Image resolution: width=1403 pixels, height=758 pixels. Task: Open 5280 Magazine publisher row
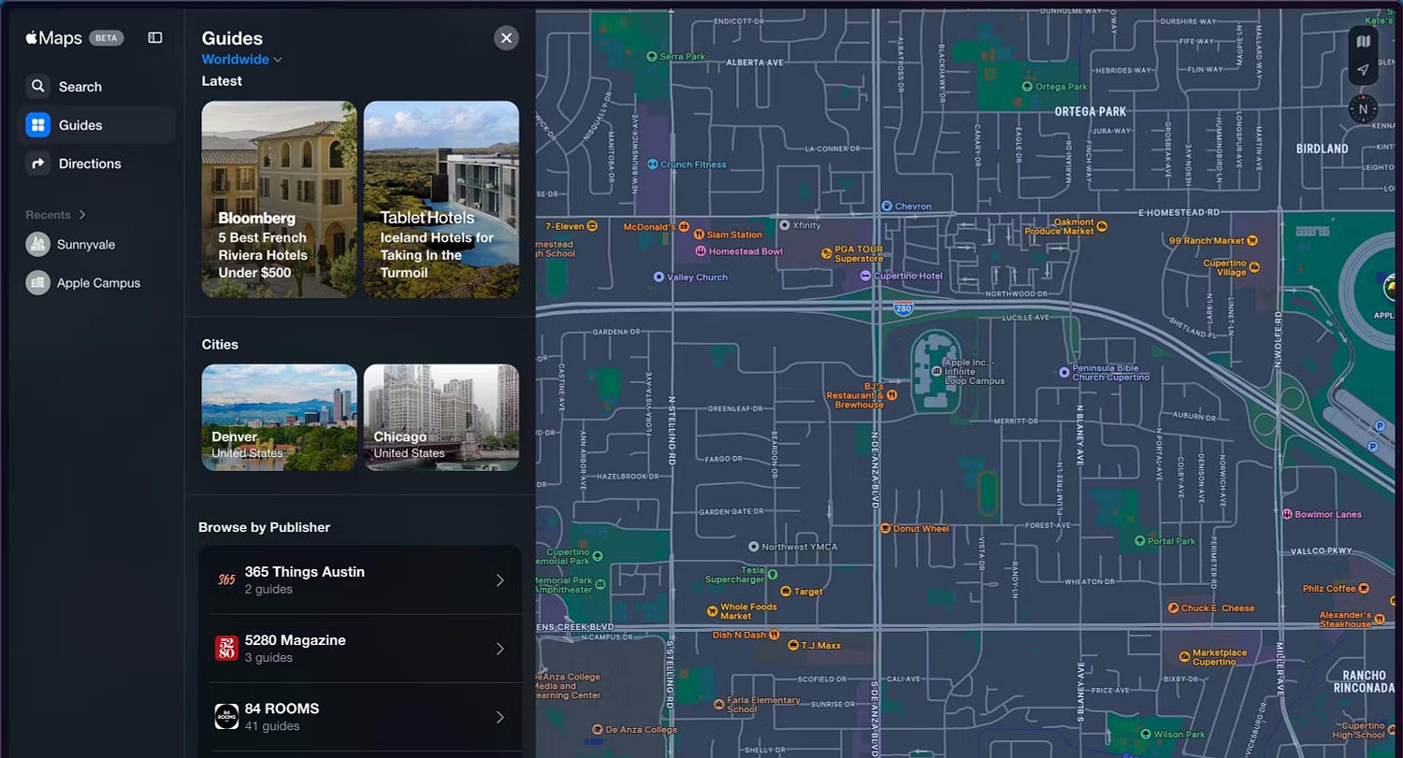(360, 649)
